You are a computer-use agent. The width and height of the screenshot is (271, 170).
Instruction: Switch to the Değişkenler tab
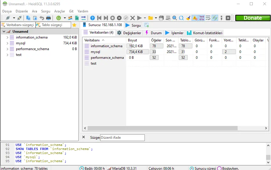(x=129, y=33)
